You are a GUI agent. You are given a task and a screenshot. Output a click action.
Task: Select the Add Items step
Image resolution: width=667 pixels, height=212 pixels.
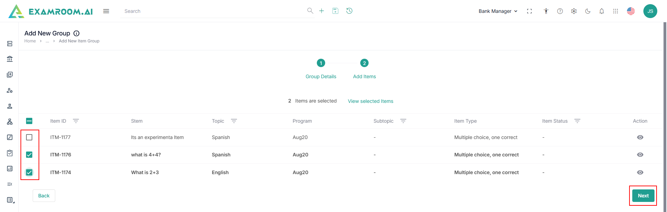point(364,63)
